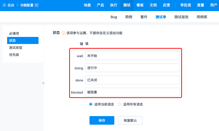Image resolution: width=219 pixels, height=131 pixels.
Task: Open the 审批流 menu
Action: (186, 5)
